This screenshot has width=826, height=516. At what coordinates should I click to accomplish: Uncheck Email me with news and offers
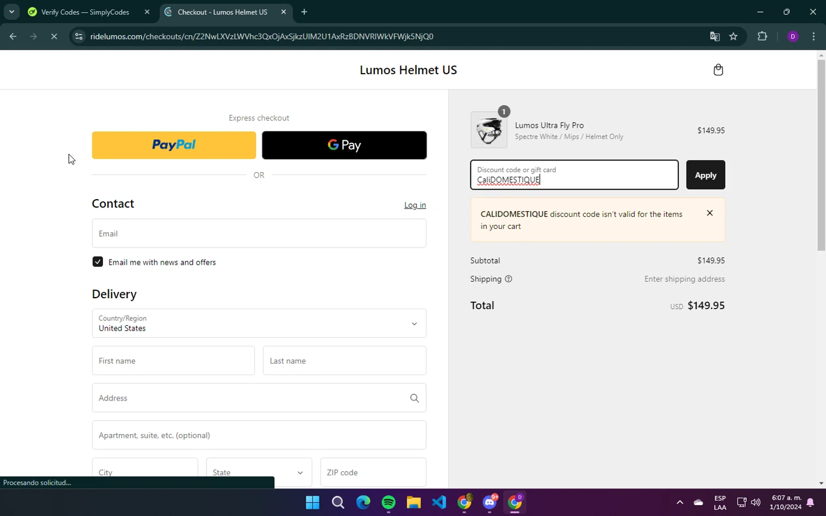97,262
